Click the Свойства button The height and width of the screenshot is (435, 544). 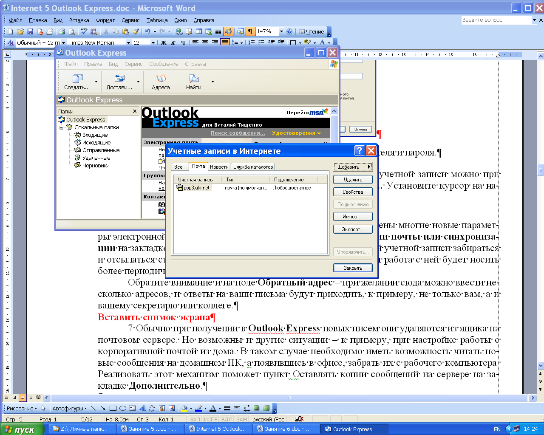353,192
